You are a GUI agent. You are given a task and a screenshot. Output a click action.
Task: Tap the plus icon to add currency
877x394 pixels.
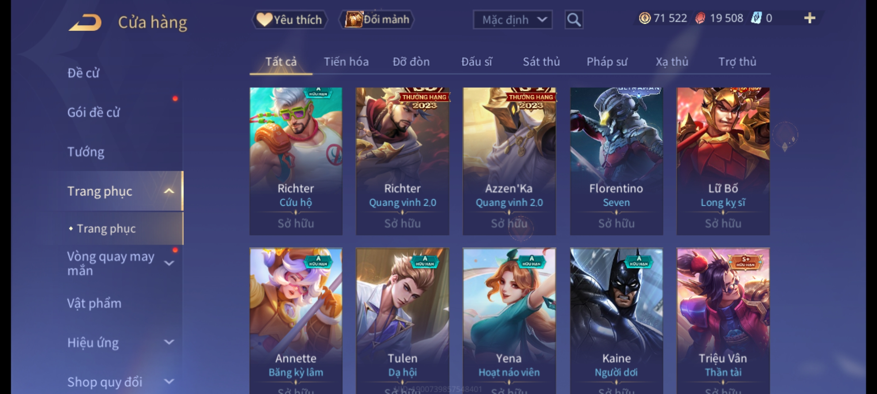(x=810, y=18)
